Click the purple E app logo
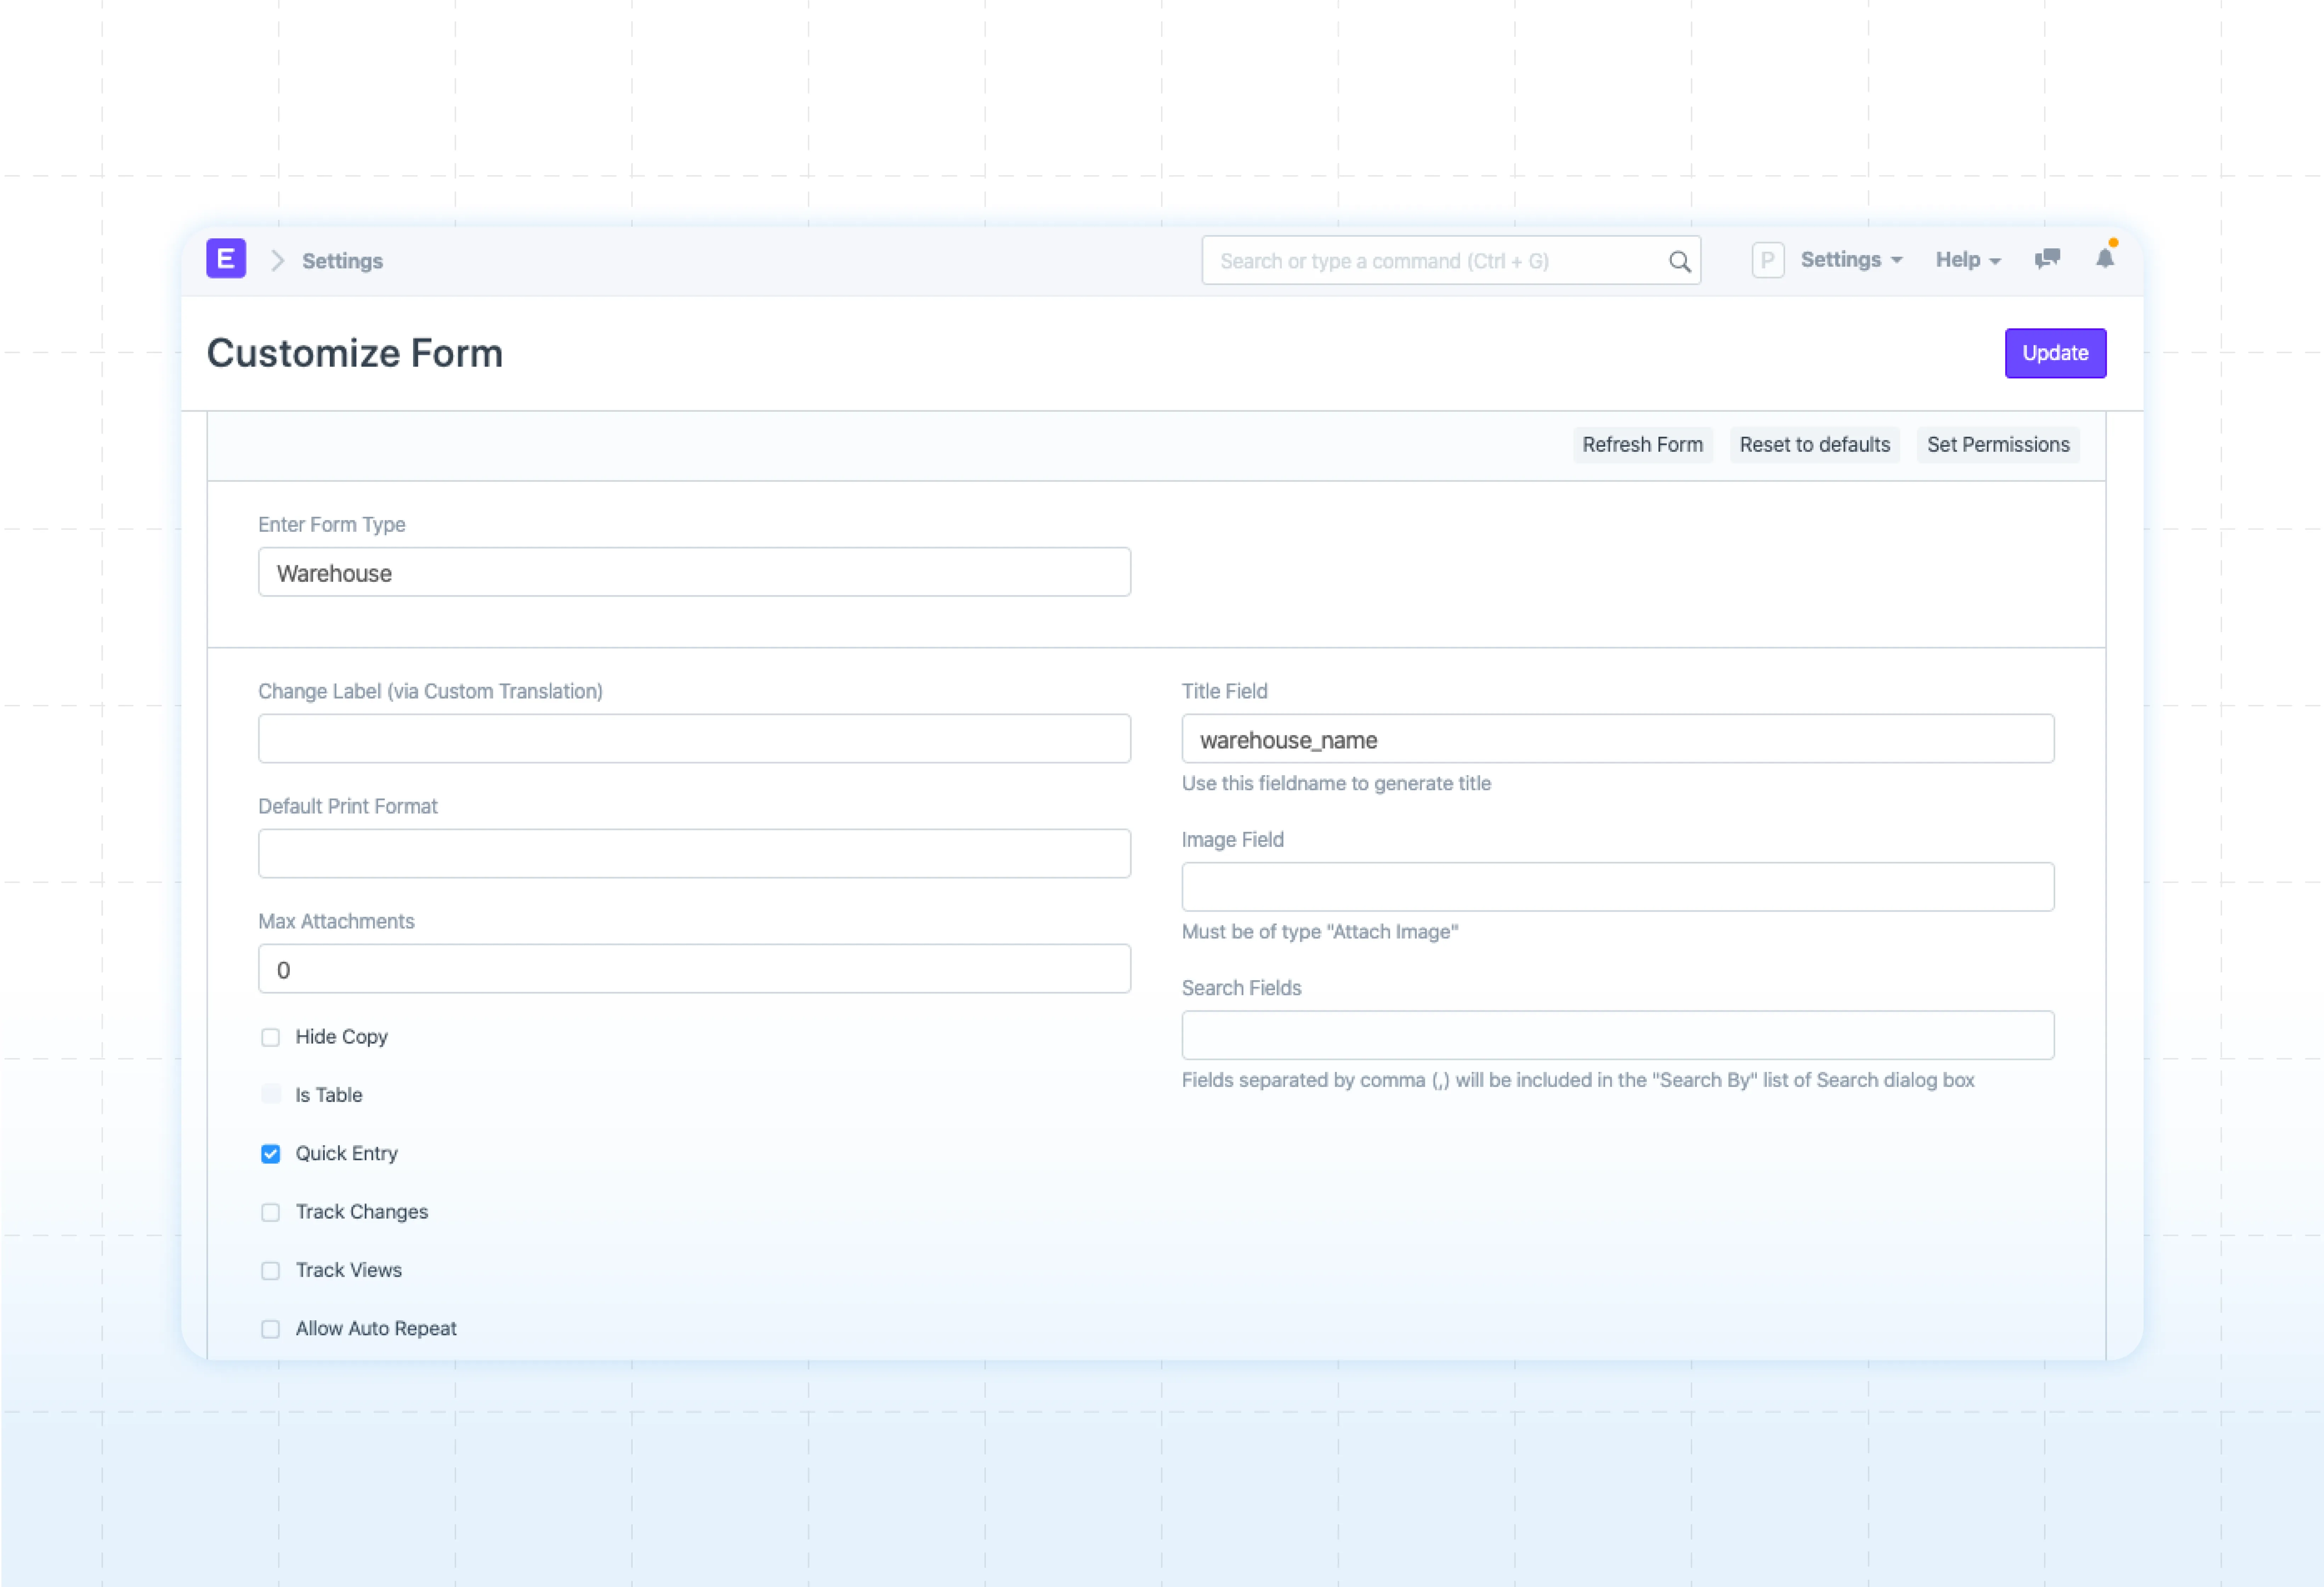The width and height of the screenshot is (2324, 1587). 226,259
